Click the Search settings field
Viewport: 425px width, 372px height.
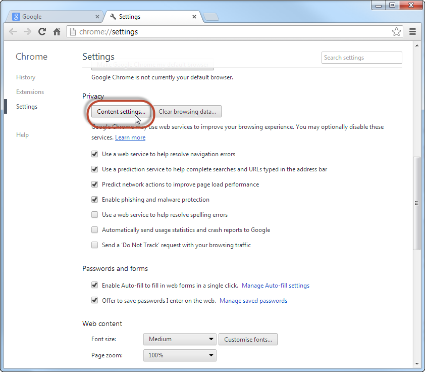click(x=361, y=58)
